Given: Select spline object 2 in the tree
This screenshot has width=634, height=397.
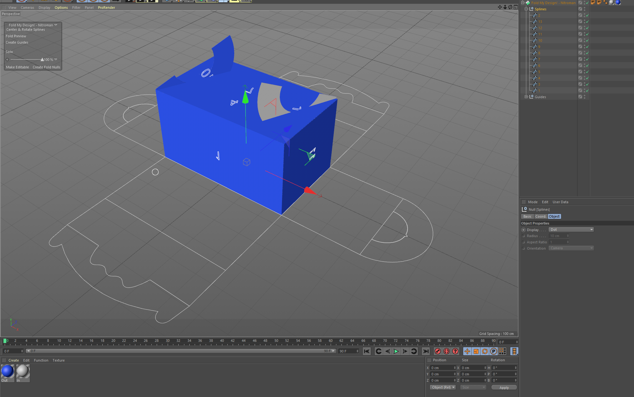Looking at the screenshot, I should [x=539, y=15].
